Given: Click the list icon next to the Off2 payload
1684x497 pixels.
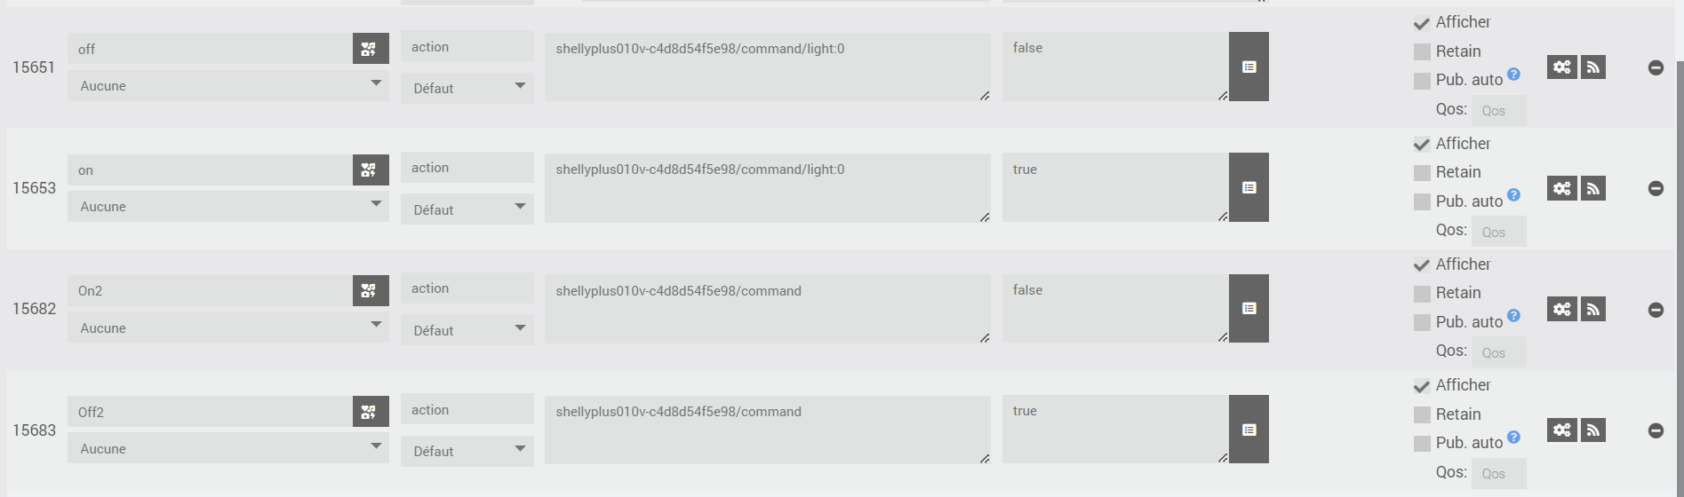Looking at the screenshot, I should tap(1249, 430).
